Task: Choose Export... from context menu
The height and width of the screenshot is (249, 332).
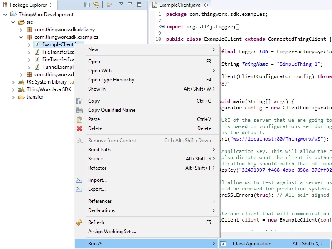Action: [147, 189]
